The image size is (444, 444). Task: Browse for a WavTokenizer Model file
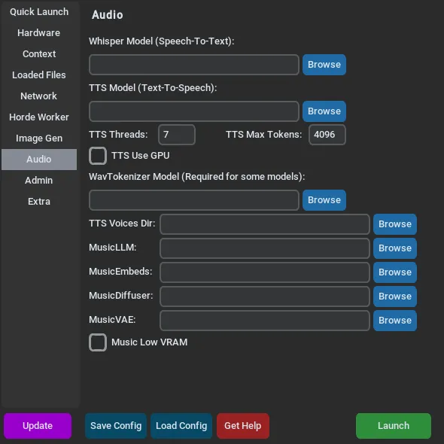[x=324, y=200]
